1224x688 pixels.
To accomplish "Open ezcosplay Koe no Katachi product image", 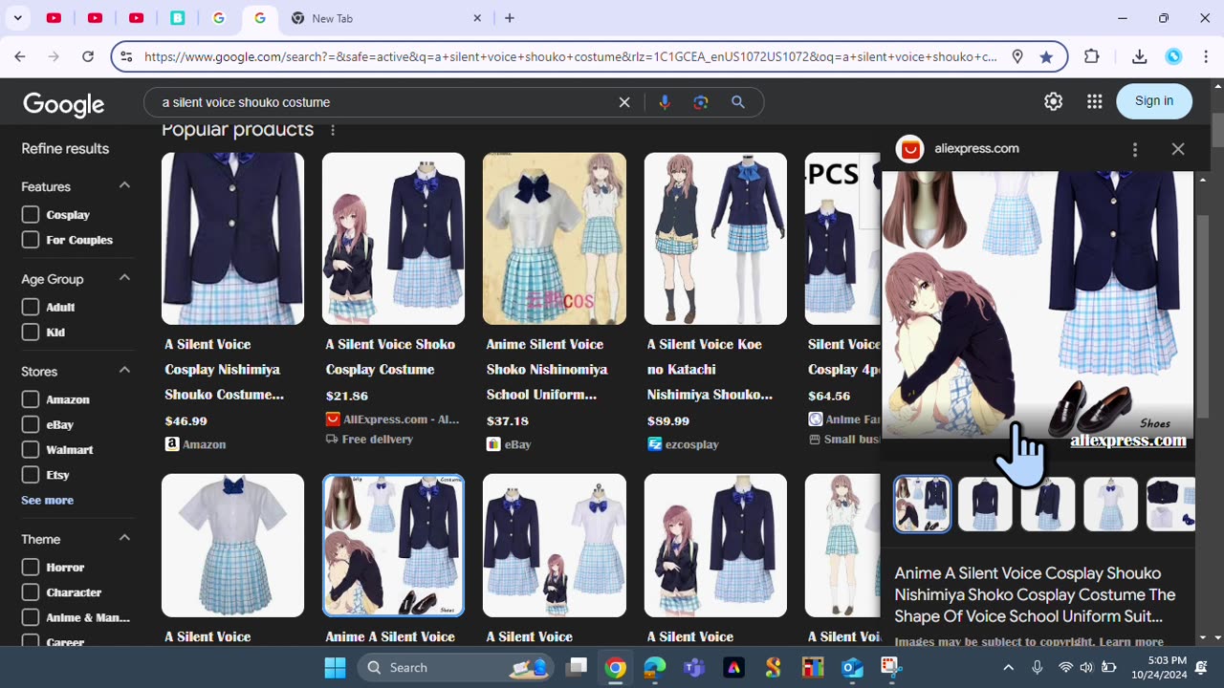I will coord(715,239).
